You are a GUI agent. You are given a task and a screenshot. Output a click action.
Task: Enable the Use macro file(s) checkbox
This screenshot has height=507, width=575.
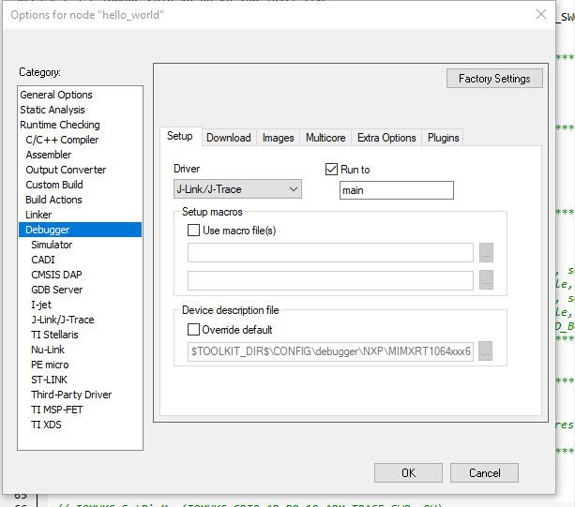pos(193,231)
